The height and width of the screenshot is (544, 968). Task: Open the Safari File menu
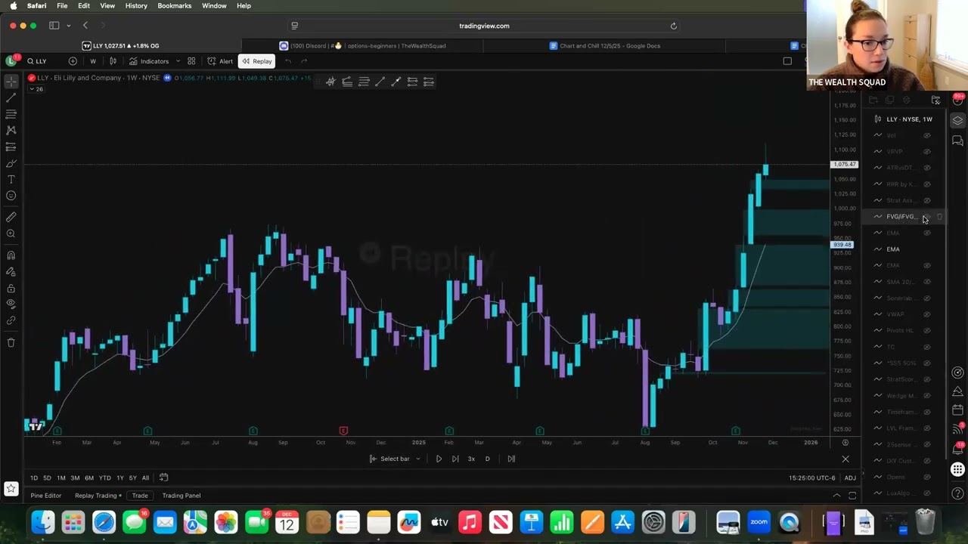(62, 5)
